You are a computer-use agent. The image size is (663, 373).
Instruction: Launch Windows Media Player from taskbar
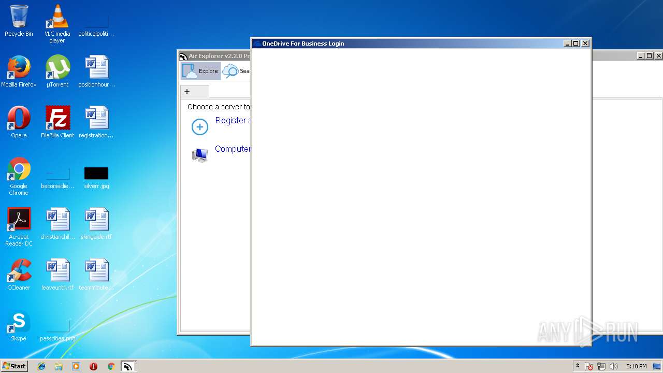point(76,366)
